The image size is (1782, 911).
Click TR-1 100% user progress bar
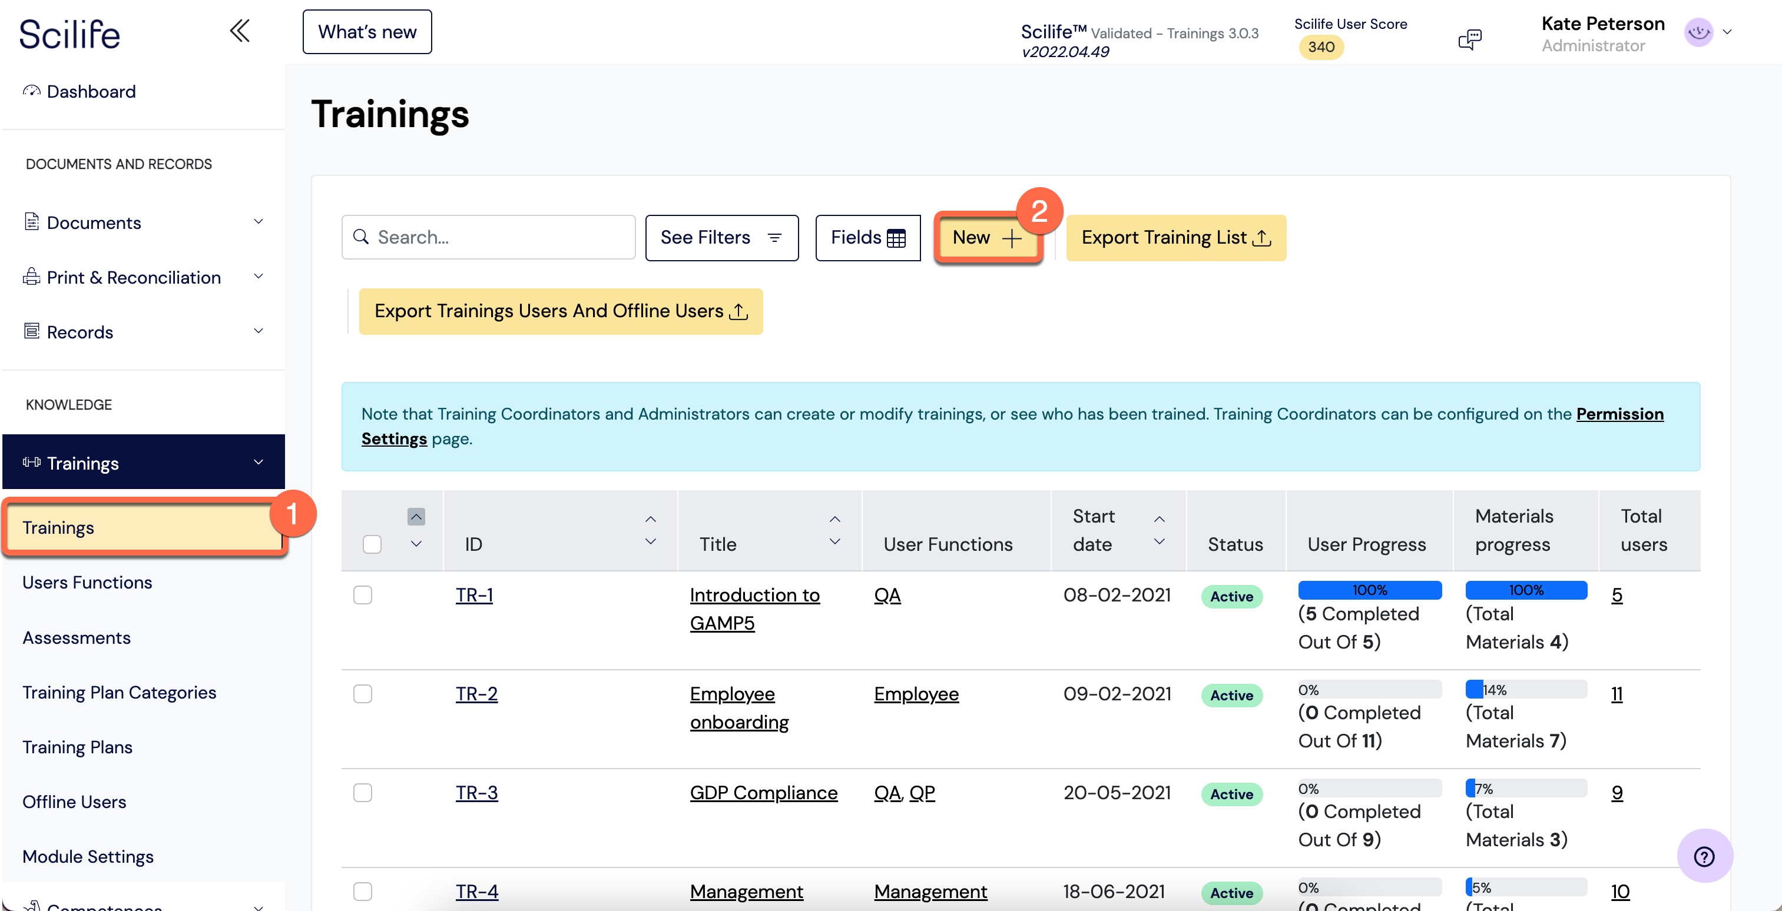click(1370, 590)
